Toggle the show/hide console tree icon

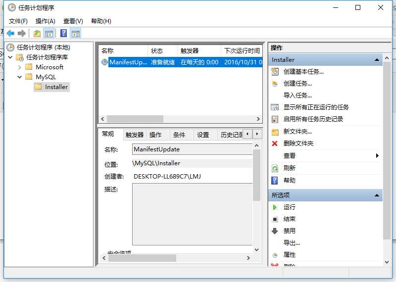(x=49, y=33)
